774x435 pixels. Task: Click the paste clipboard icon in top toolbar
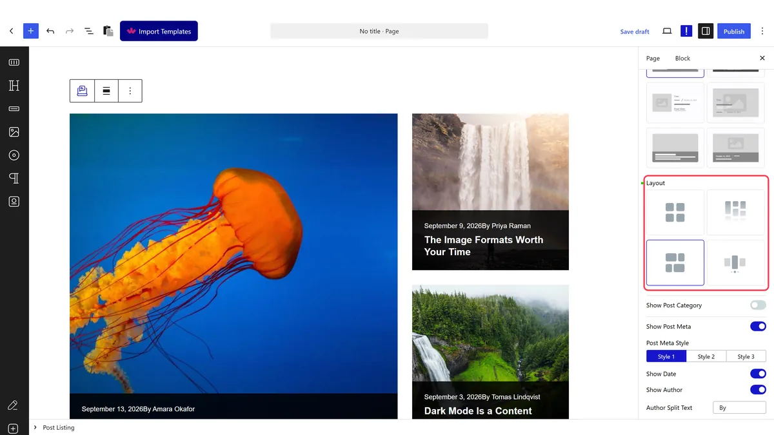[x=108, y=31]
